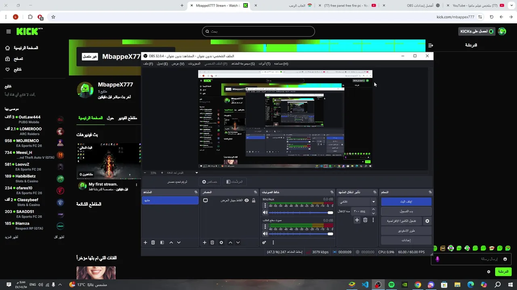The width and height of the screenshot is (517, 290).
Task: Zoom out OBS preview with minus
Action: (x=145, y=173)
